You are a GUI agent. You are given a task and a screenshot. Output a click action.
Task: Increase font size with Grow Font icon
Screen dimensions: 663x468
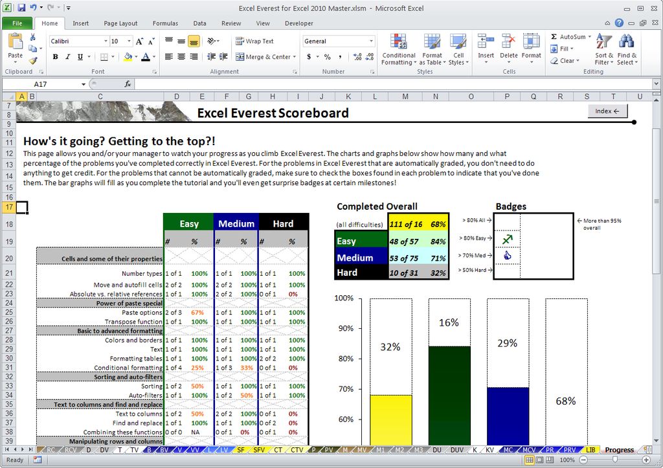139,41
